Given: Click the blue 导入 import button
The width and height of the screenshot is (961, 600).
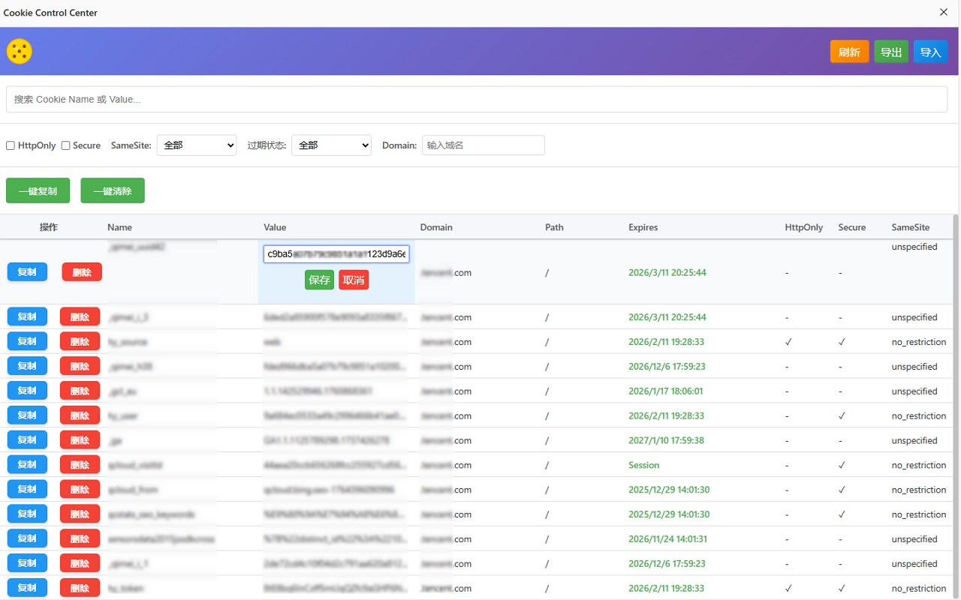Looking at the screenshot, I should [931, 52].
